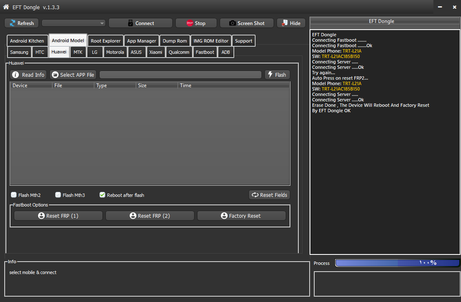Open the IMG ROM Editor tab
The height and width of the screenshot is (302, 461).
211,41
